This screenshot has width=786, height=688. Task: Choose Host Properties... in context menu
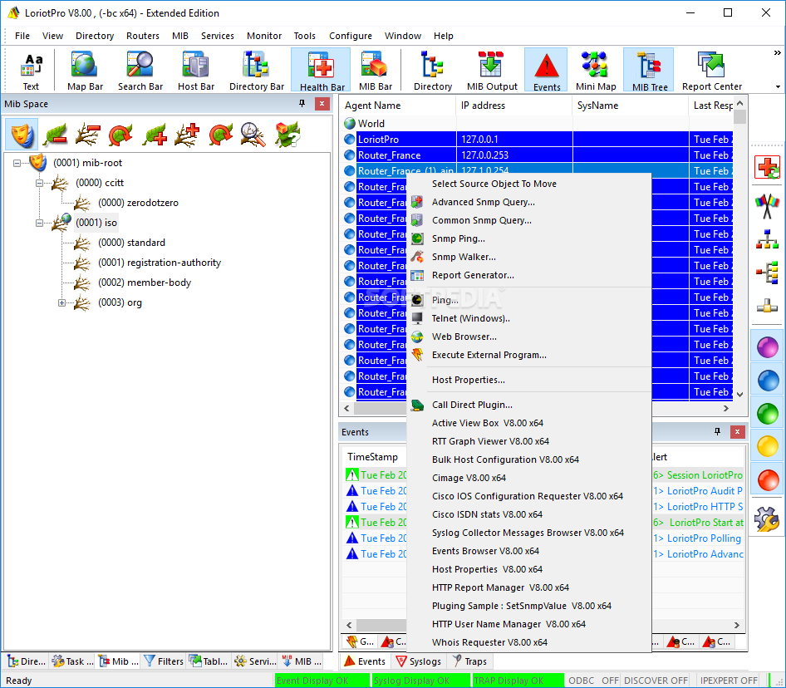tap(528, 380)
